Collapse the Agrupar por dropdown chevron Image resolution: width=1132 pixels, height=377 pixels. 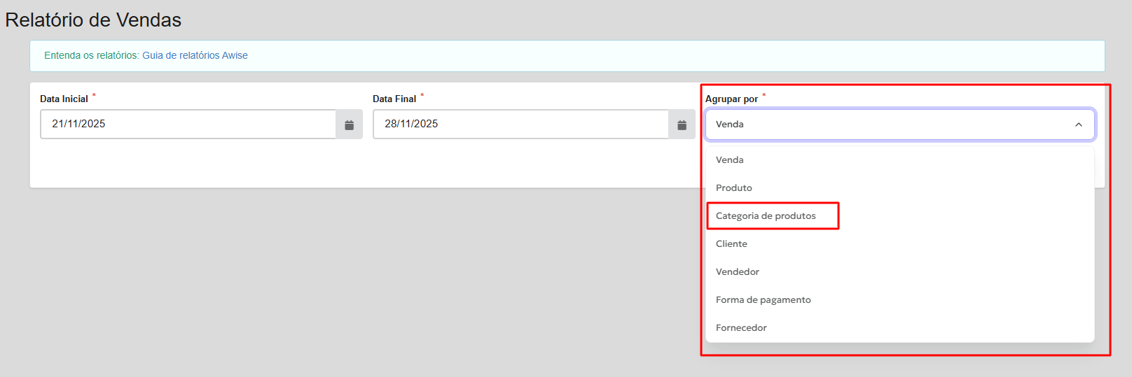[1078, 125]
